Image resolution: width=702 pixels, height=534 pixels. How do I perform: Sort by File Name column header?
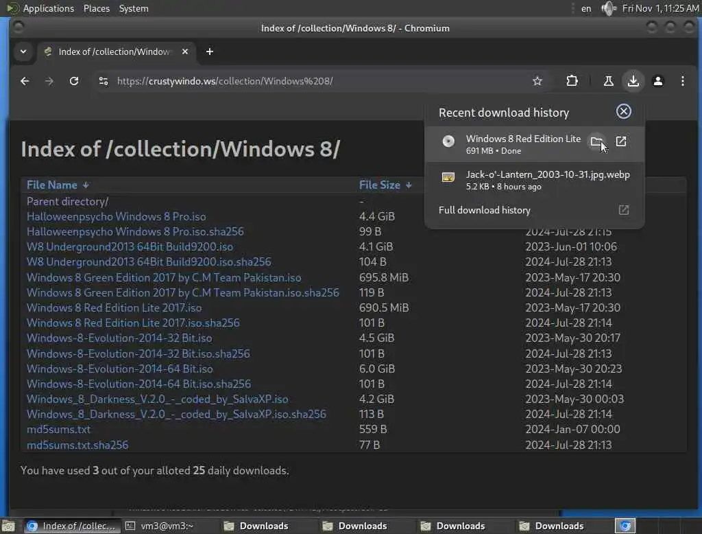click(52, 185)
